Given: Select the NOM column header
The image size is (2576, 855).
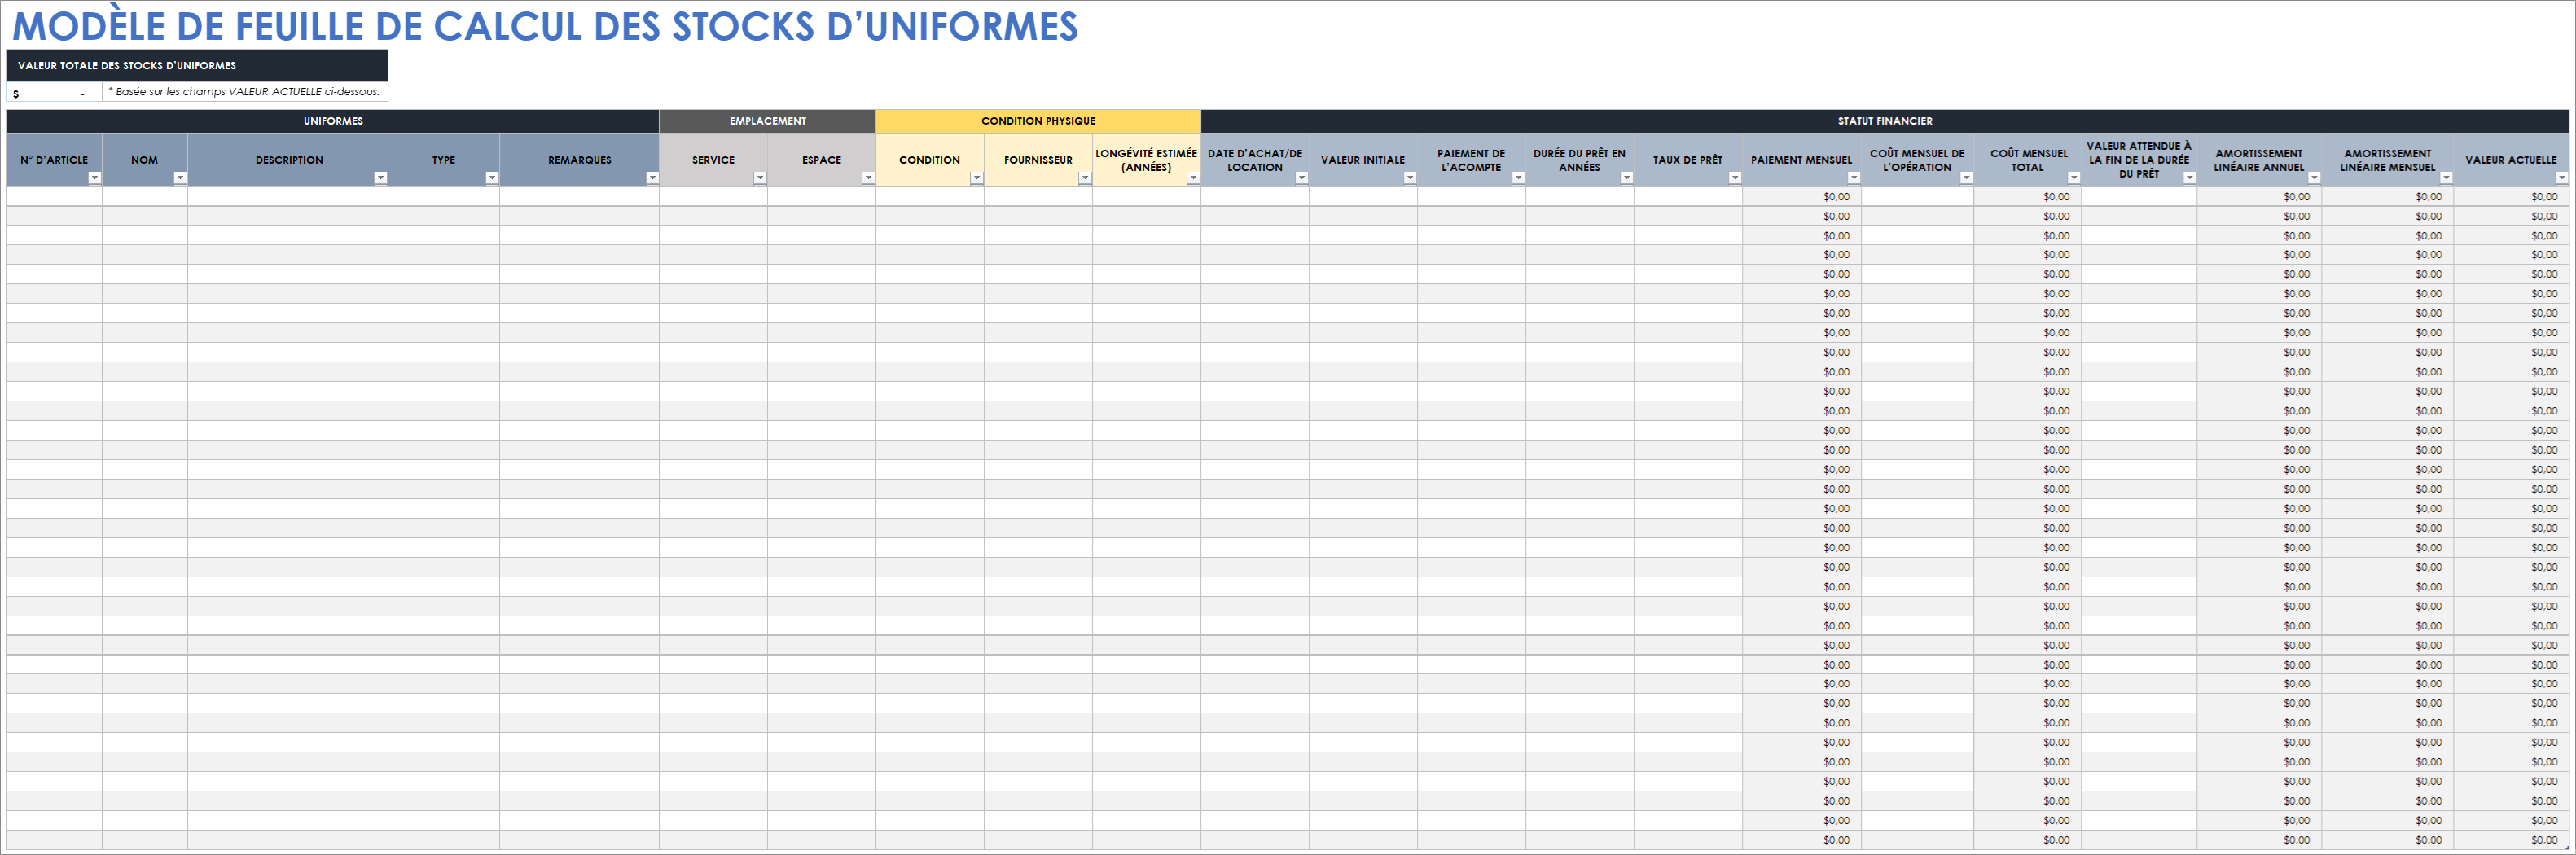Looking at the screenshot, I should click(x=145, y=160).
